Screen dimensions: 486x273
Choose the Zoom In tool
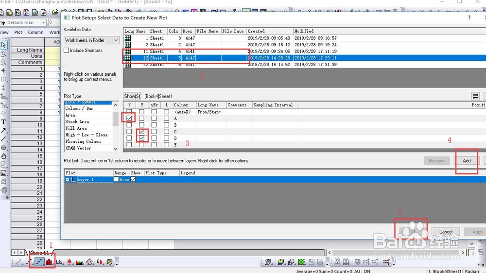(x=3, y=53)
